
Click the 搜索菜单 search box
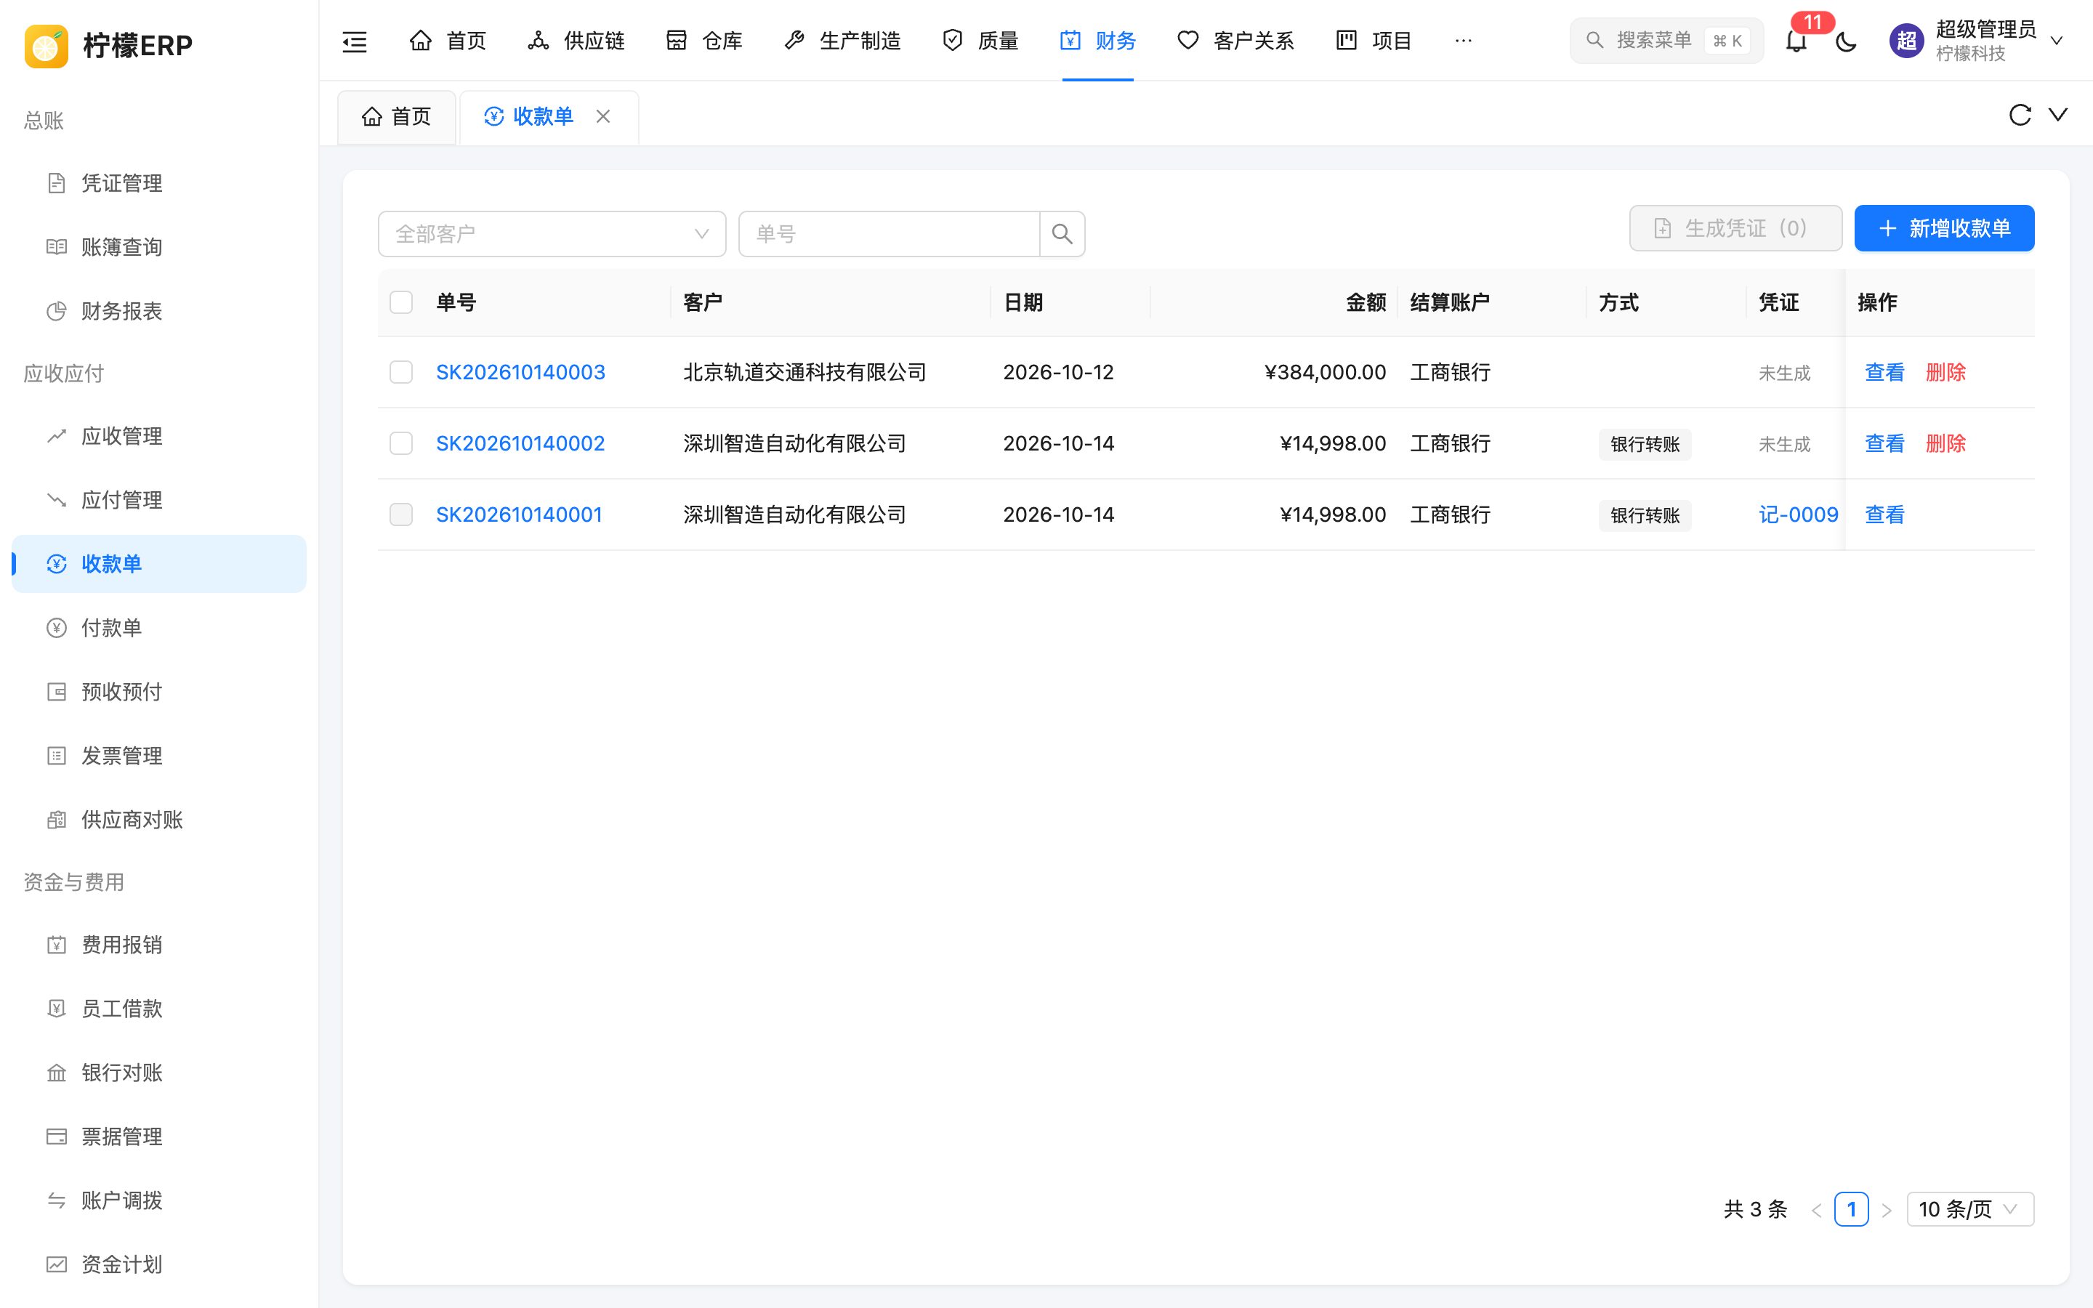pyautogui.click(x=1666, y=41)
